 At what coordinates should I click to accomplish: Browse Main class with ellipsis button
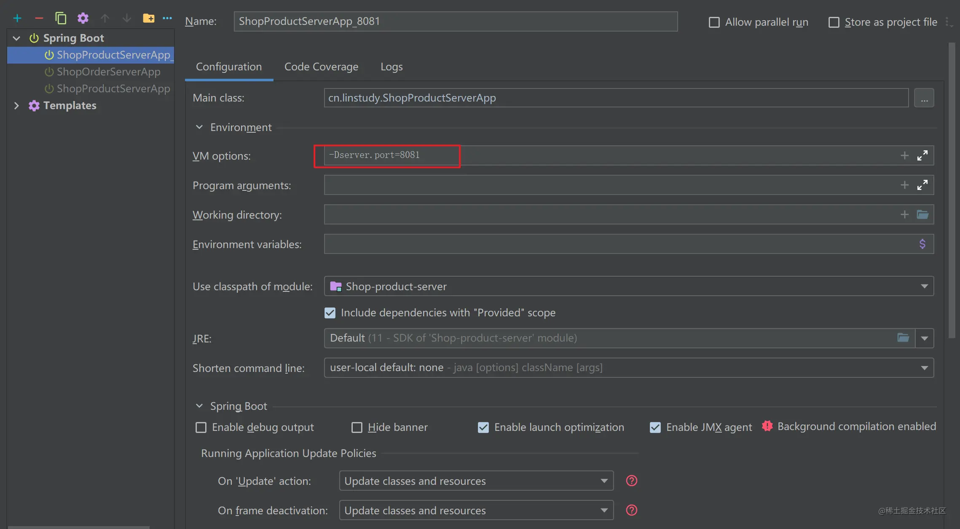coord(924,98)
